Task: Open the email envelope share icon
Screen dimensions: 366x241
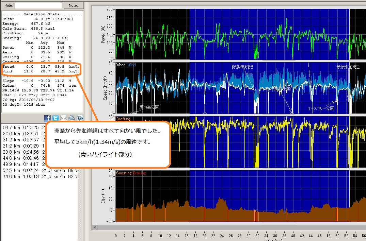Action: [x=64, y=118]
